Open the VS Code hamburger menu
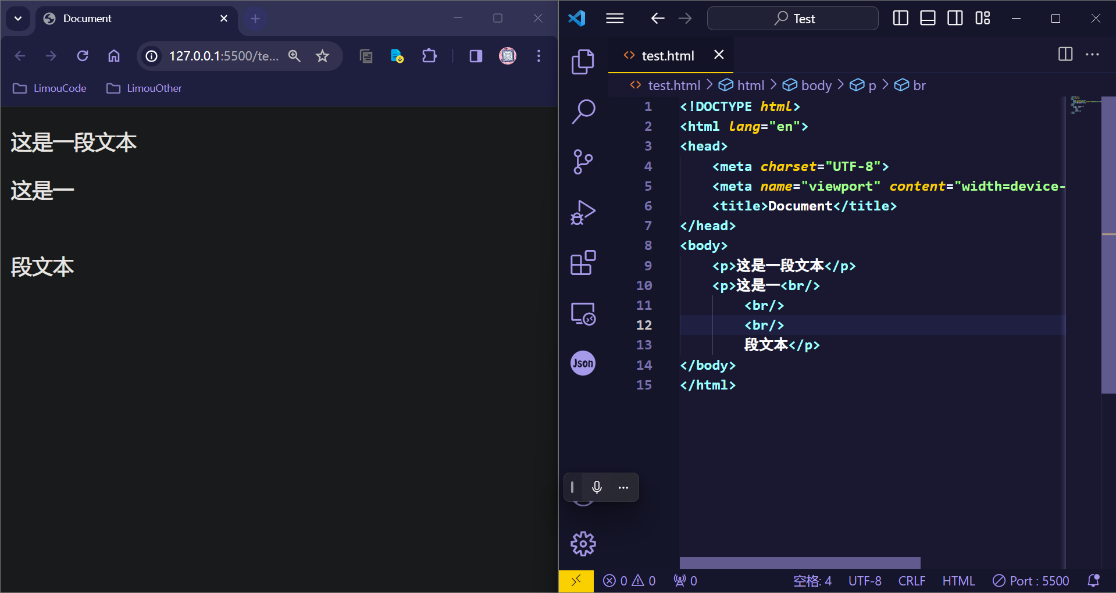Viewport: 1116px width, 593px height. pos(615,19)
